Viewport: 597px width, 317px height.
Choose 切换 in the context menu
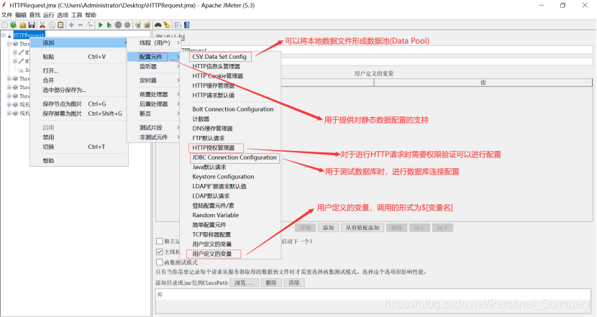coord(79,147)
